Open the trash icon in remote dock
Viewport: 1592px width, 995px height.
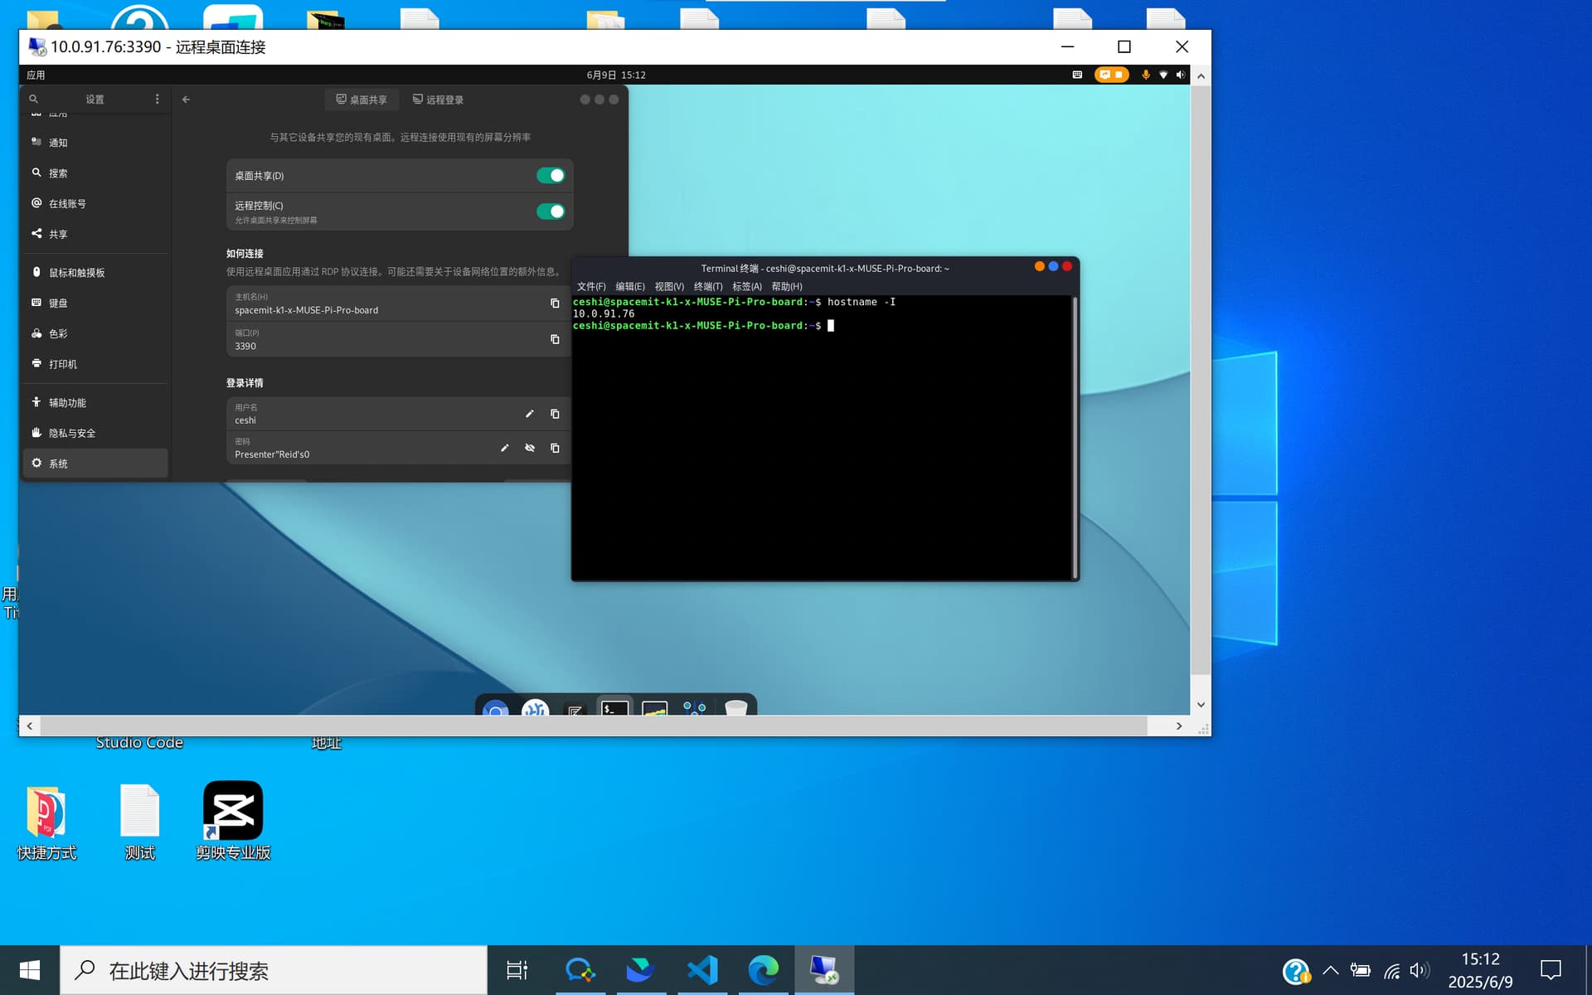[x=736, y=708]
